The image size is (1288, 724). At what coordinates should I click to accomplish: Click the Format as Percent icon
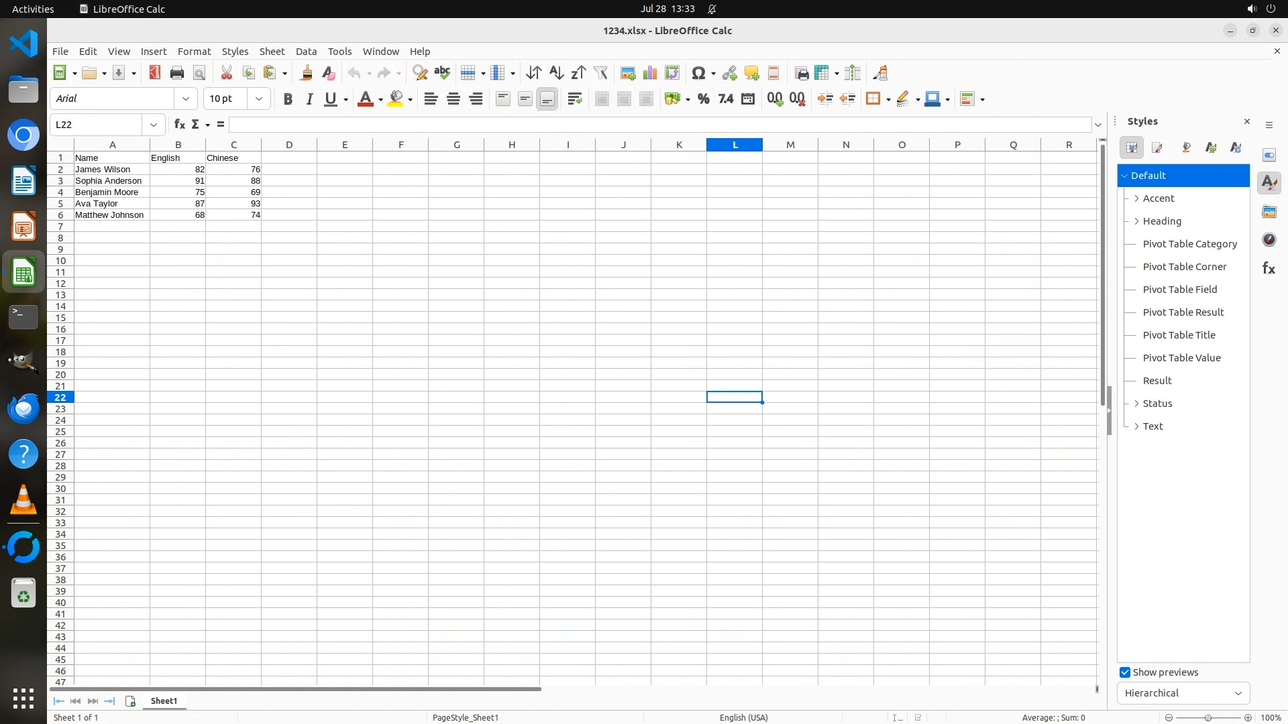[703, 99]
